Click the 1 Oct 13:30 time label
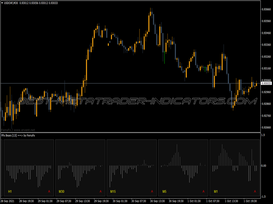This screenshot has height=204, width=273. coord(231,201)
